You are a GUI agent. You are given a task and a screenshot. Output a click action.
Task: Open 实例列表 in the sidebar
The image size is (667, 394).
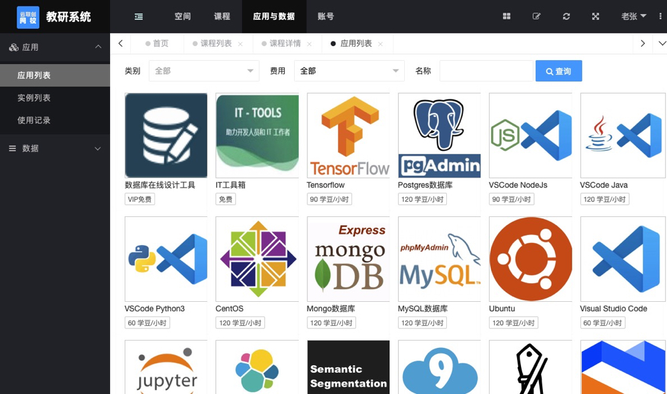click(x=55, y=98)
